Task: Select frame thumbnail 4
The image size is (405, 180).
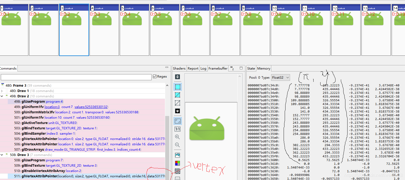Action: tap(104, 30)
